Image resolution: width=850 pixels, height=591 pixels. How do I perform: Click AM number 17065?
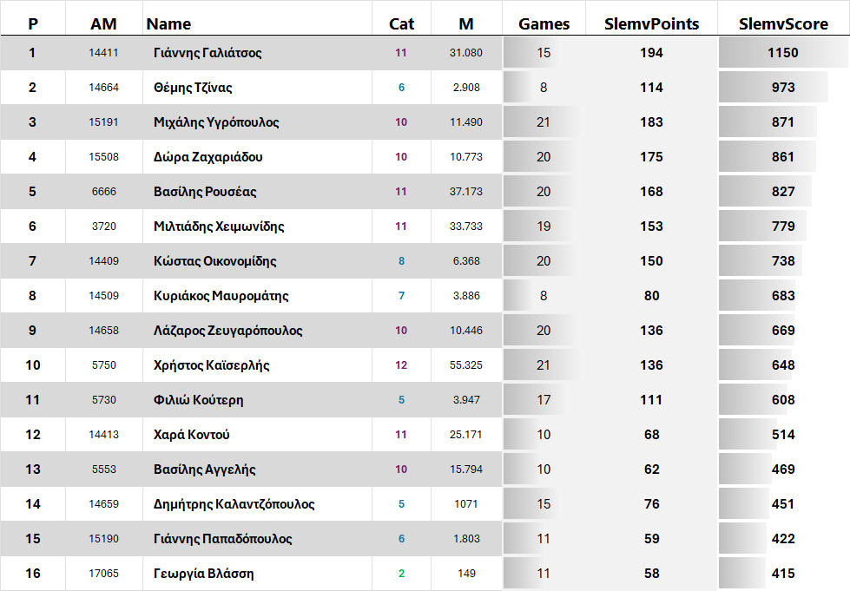(x=103, y=574)
